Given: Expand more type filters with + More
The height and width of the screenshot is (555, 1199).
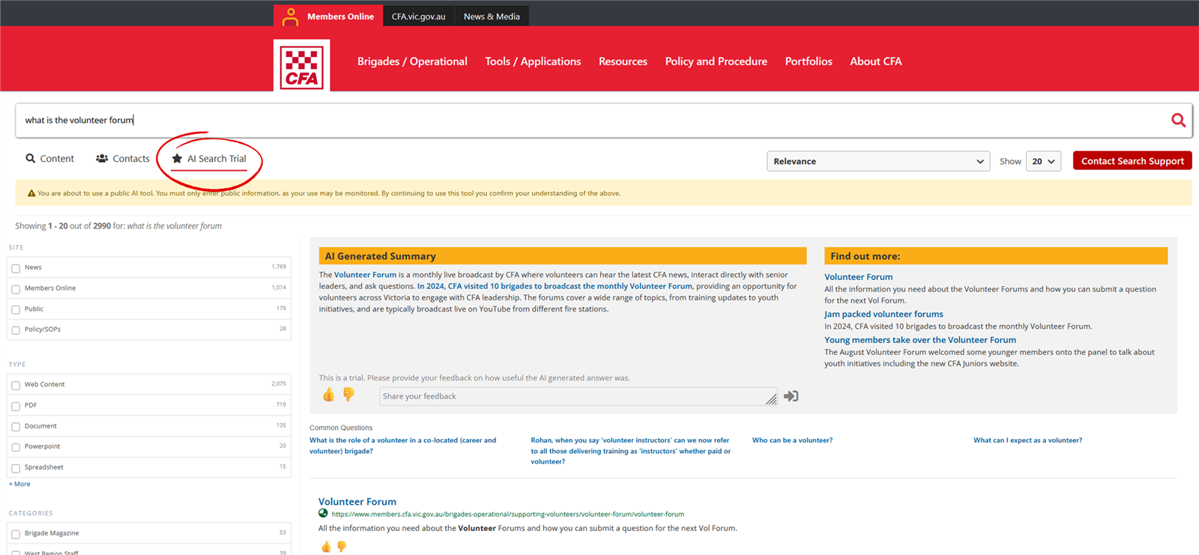Looking at the screenshot, I should click(x=20, y=484).
